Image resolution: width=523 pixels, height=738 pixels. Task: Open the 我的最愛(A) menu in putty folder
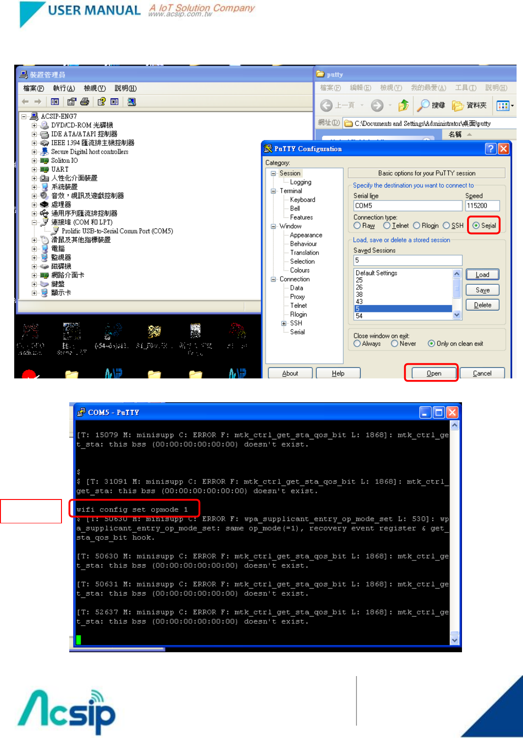[x=428, y=88]
